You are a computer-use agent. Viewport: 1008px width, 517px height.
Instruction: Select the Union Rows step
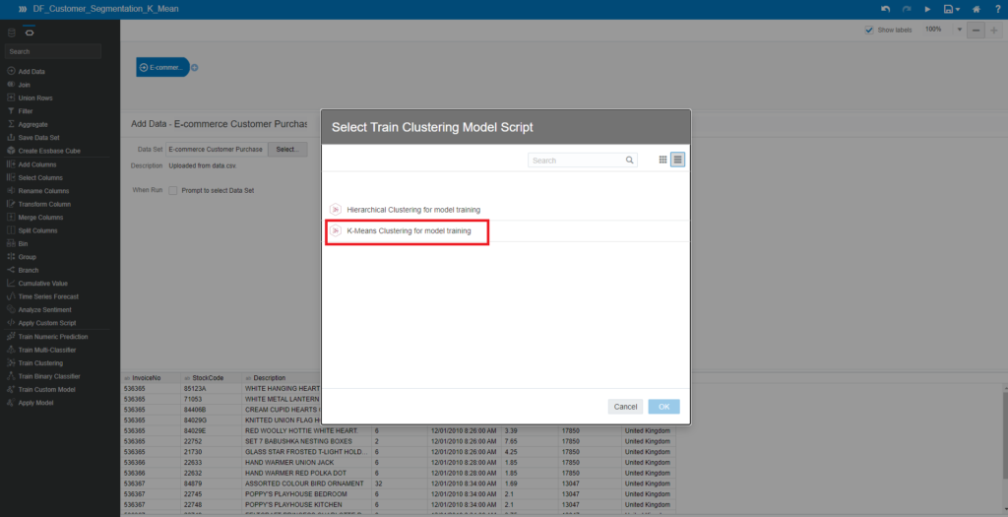click(35, 97)
